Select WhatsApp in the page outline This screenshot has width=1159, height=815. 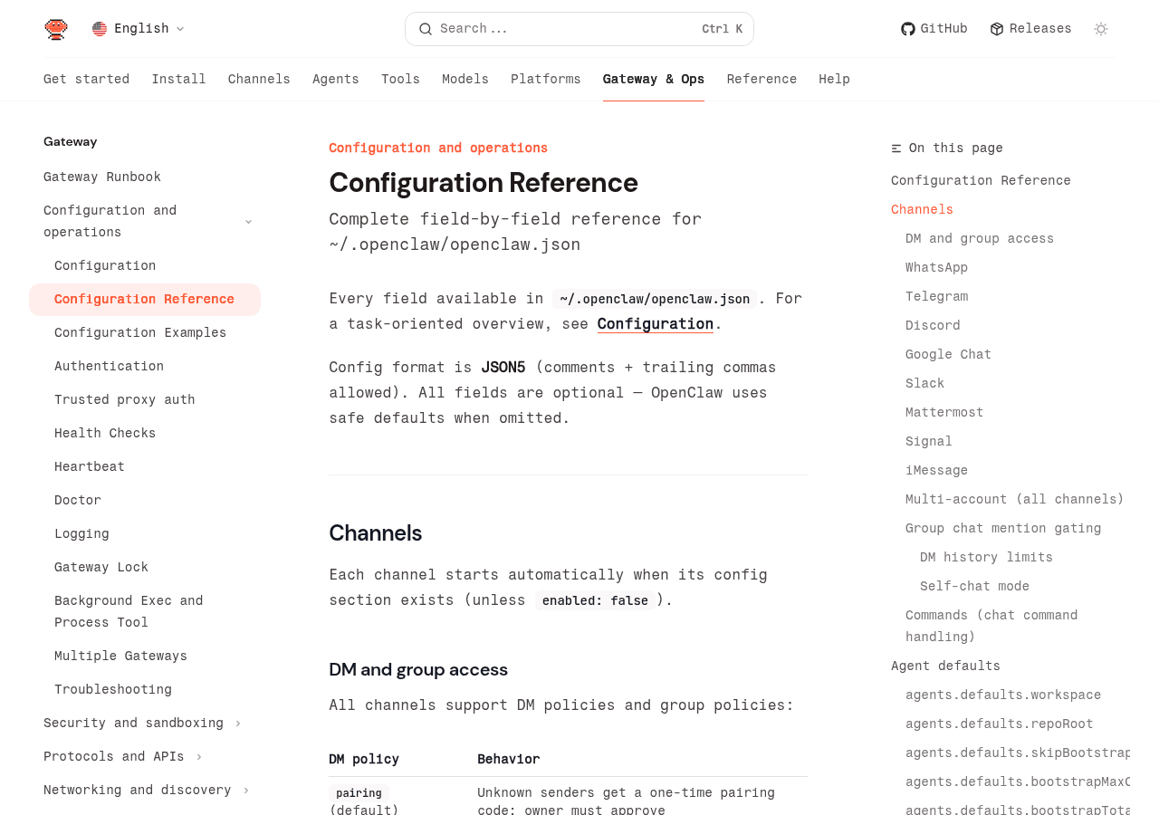coord(936,266)
